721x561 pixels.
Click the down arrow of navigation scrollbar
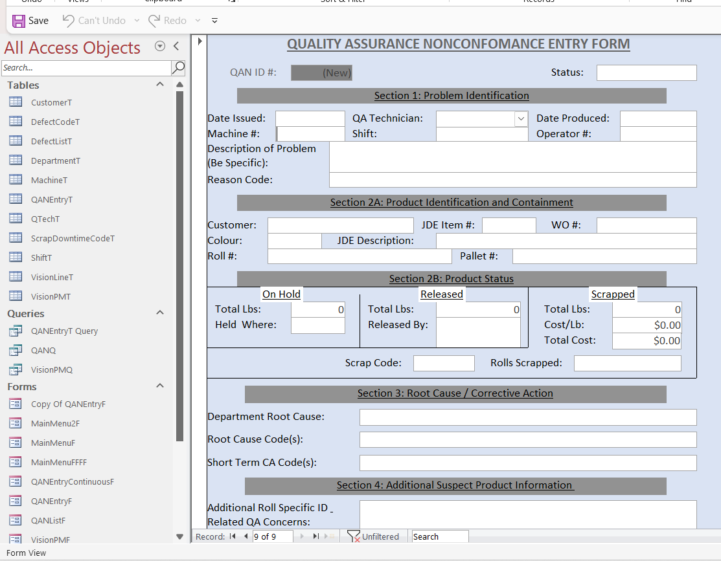click(180, 536)
